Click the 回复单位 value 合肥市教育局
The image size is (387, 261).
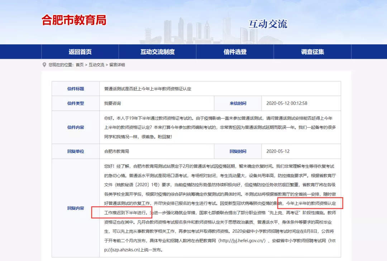coord(116,151)
